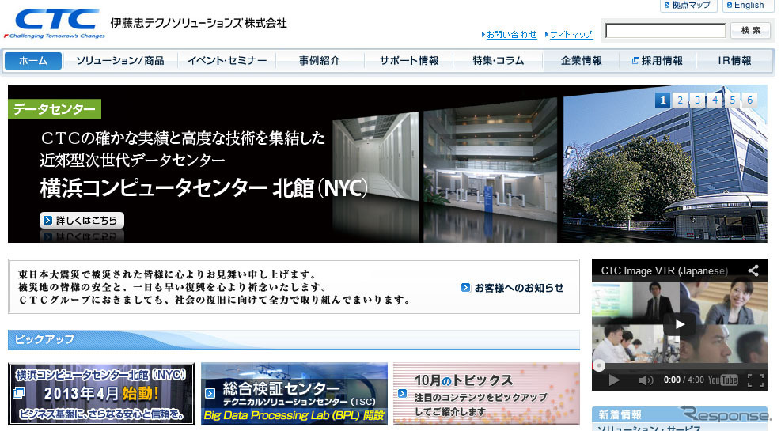Open video on YouTube logo
The width and height of the screenshot is (781, 431).
(722, 380)
